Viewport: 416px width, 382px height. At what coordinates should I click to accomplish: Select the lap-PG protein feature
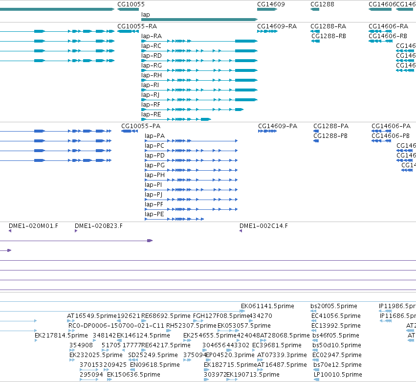tap(191, 170)
